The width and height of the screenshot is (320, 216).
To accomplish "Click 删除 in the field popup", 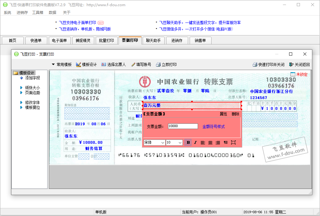I will coord(235,114).
